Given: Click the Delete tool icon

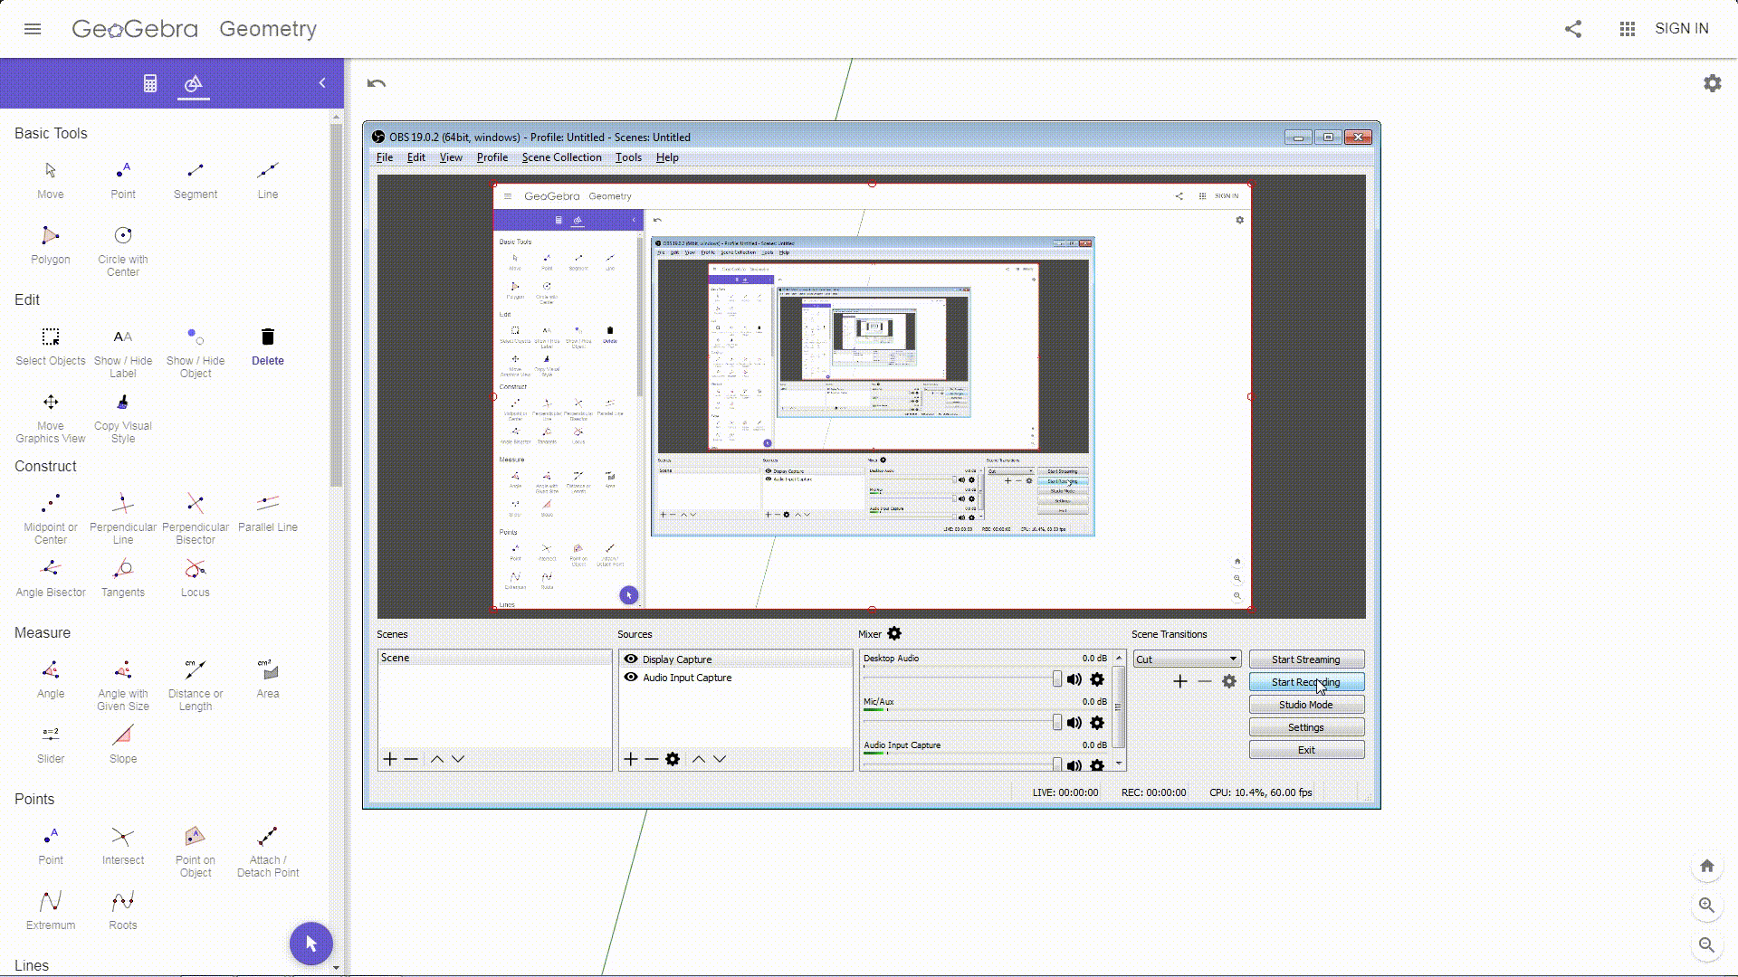Looking at the screenshot, I should pyautogui.click(x=267, y=337).
